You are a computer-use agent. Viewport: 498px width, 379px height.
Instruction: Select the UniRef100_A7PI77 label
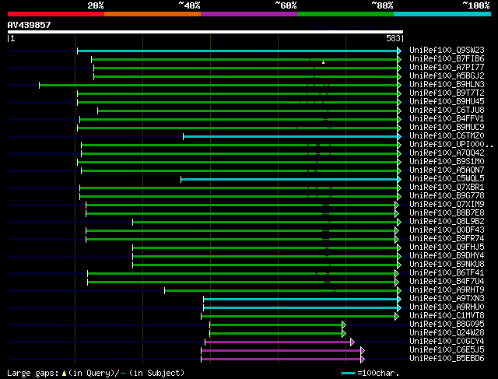click(x=447, y=68)
